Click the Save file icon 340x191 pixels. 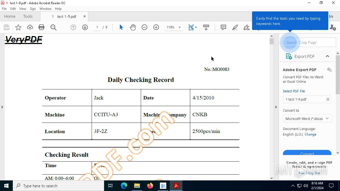(x=7, y=27)
